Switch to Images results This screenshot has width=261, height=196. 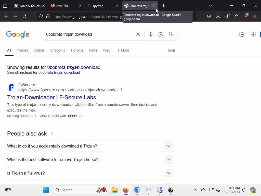click(22, 50)
